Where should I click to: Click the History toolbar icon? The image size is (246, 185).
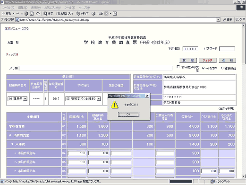click(x=93, y=14)
